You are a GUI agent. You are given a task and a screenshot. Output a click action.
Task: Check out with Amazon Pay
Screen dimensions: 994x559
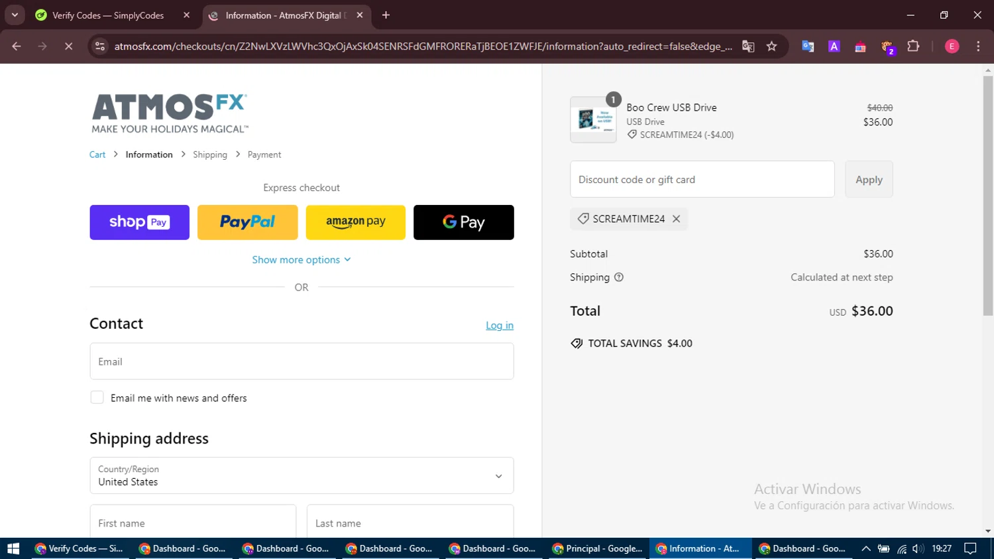click(x=356, y=222)
